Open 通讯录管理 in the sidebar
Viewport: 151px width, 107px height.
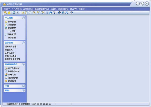(x=13, y=78)
